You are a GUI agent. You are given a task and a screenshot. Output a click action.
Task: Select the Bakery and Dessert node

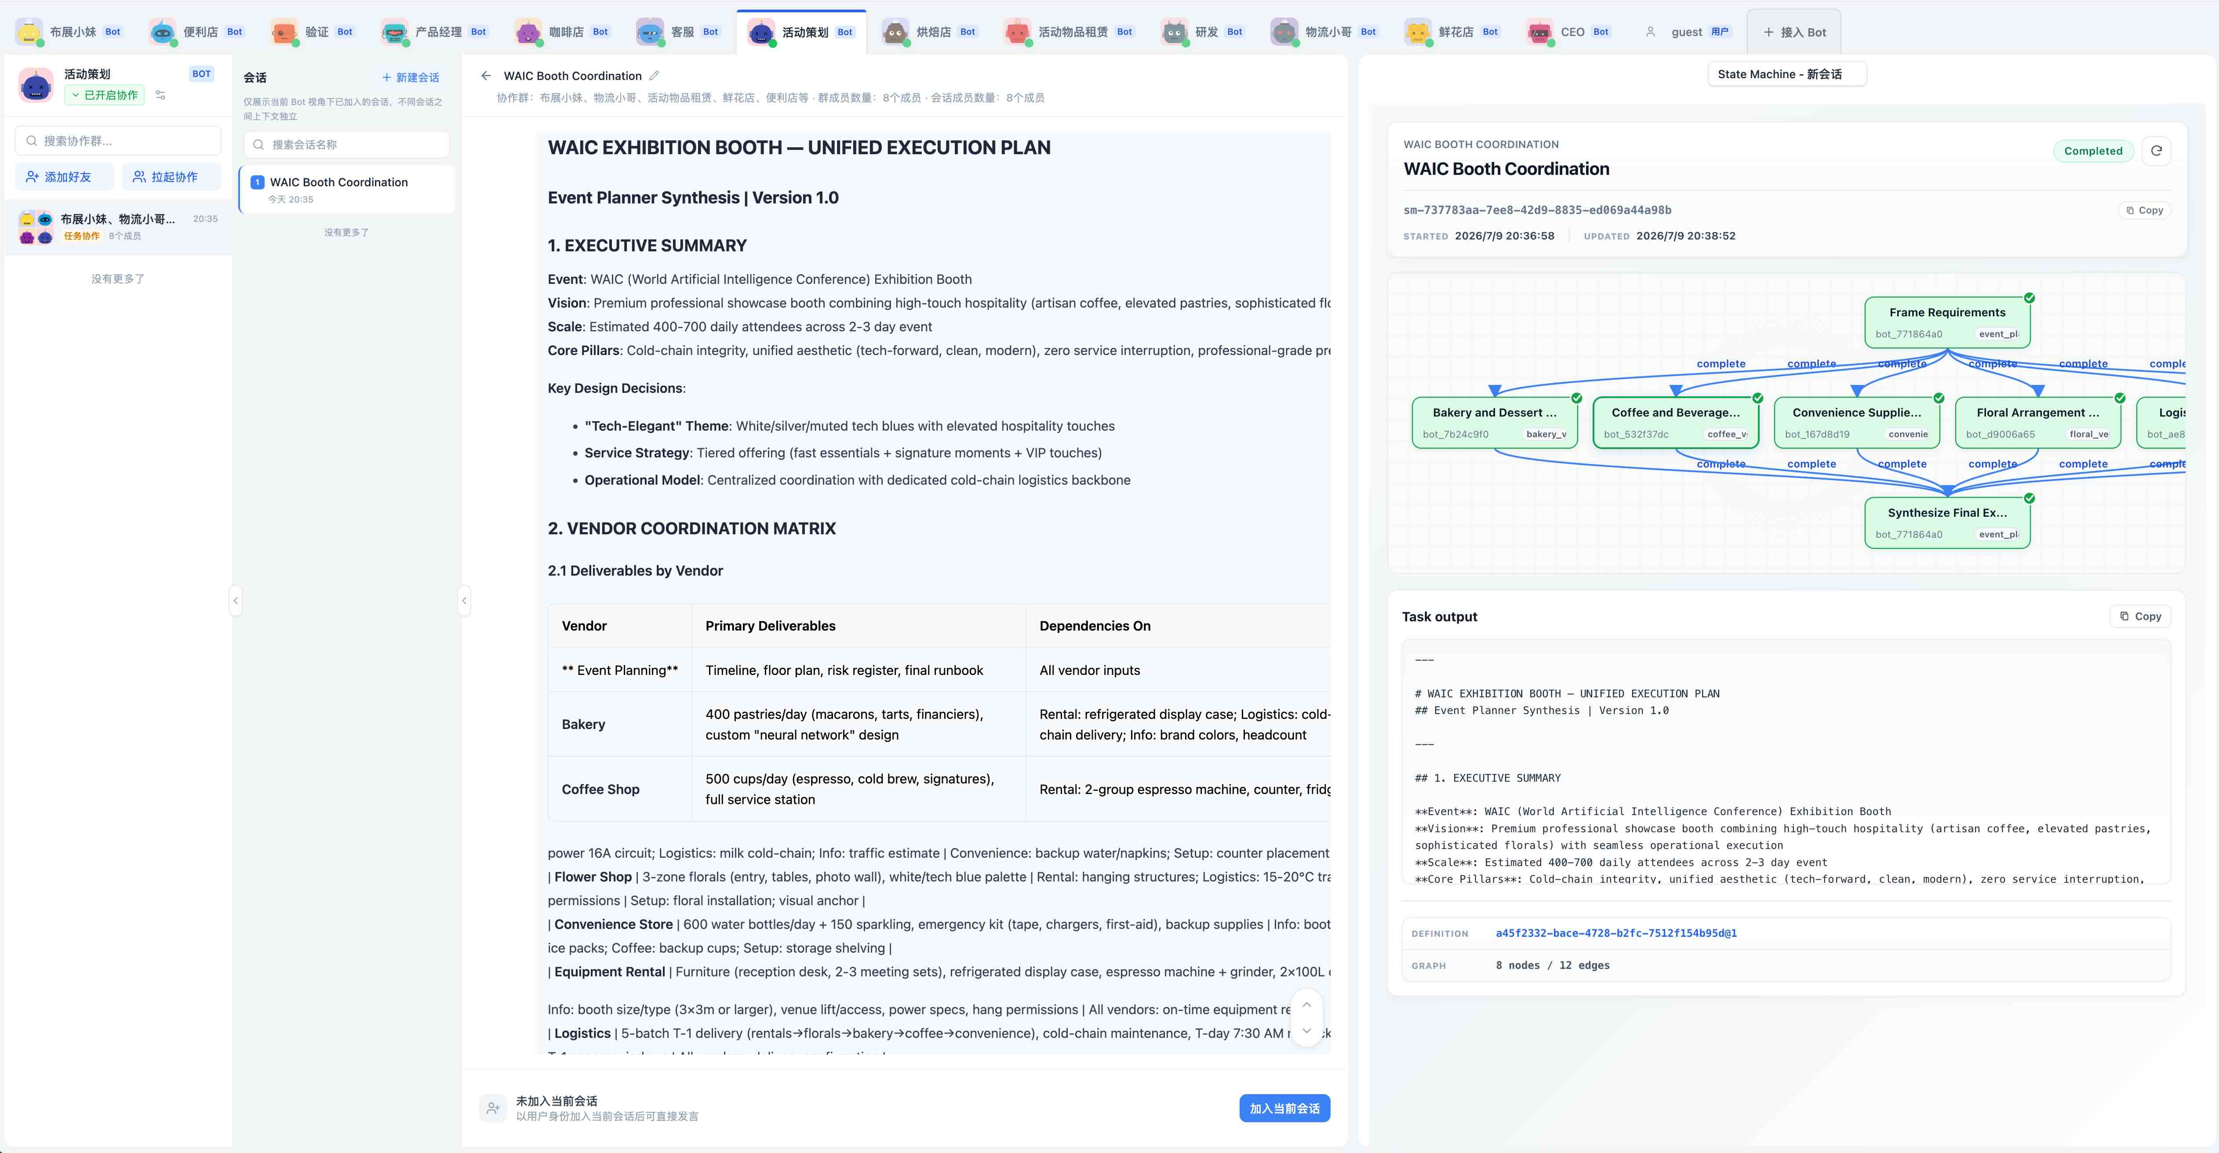pyautogui.click(x=1495, y=423)
